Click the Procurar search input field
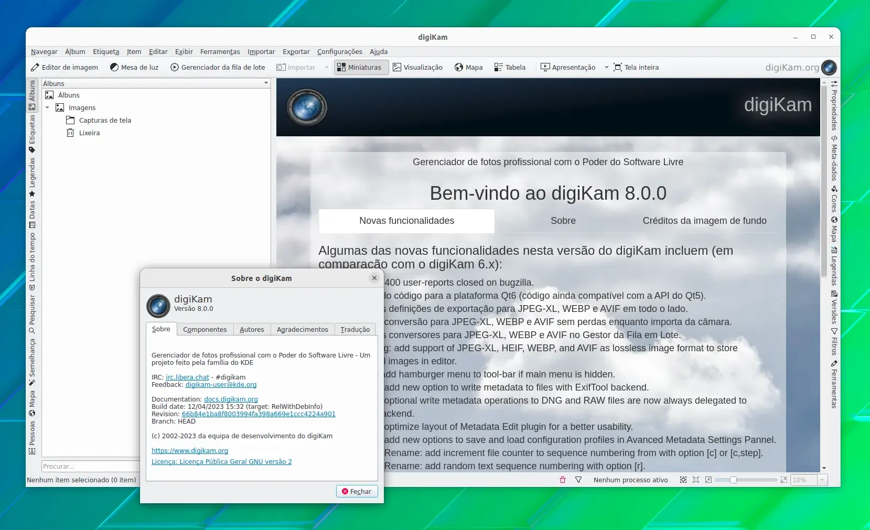 coord(90,466)
